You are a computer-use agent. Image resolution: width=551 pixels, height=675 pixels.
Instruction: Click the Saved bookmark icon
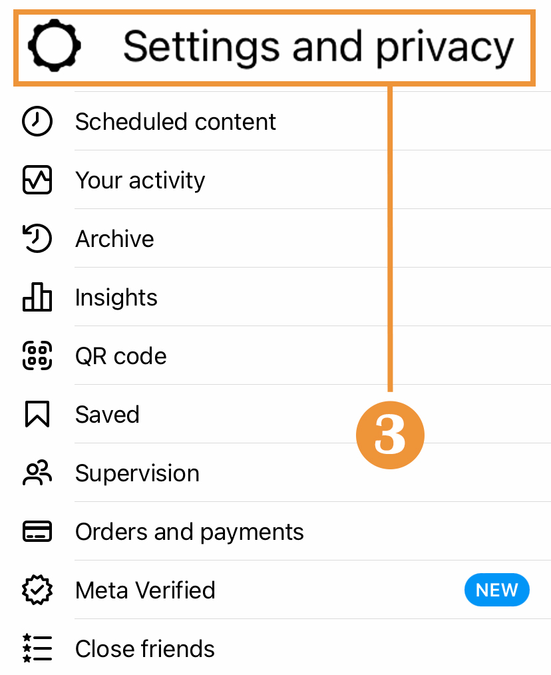point(37,414)
